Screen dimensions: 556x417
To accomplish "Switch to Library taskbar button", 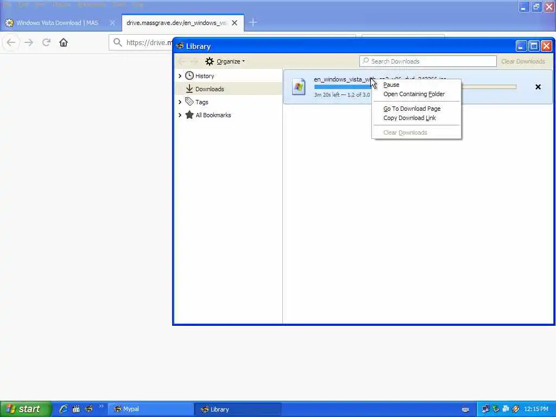I will tap(238, 409).
